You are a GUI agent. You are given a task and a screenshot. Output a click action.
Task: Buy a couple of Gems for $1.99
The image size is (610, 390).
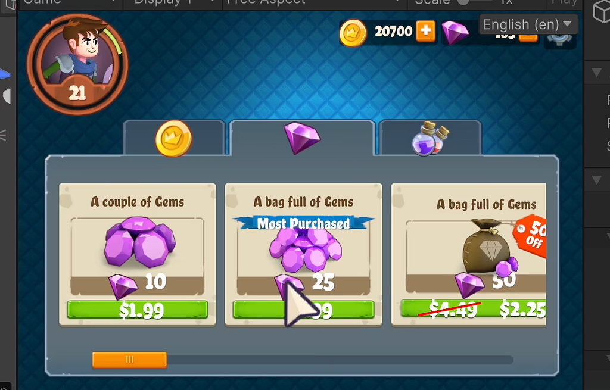tap(138, 310)
